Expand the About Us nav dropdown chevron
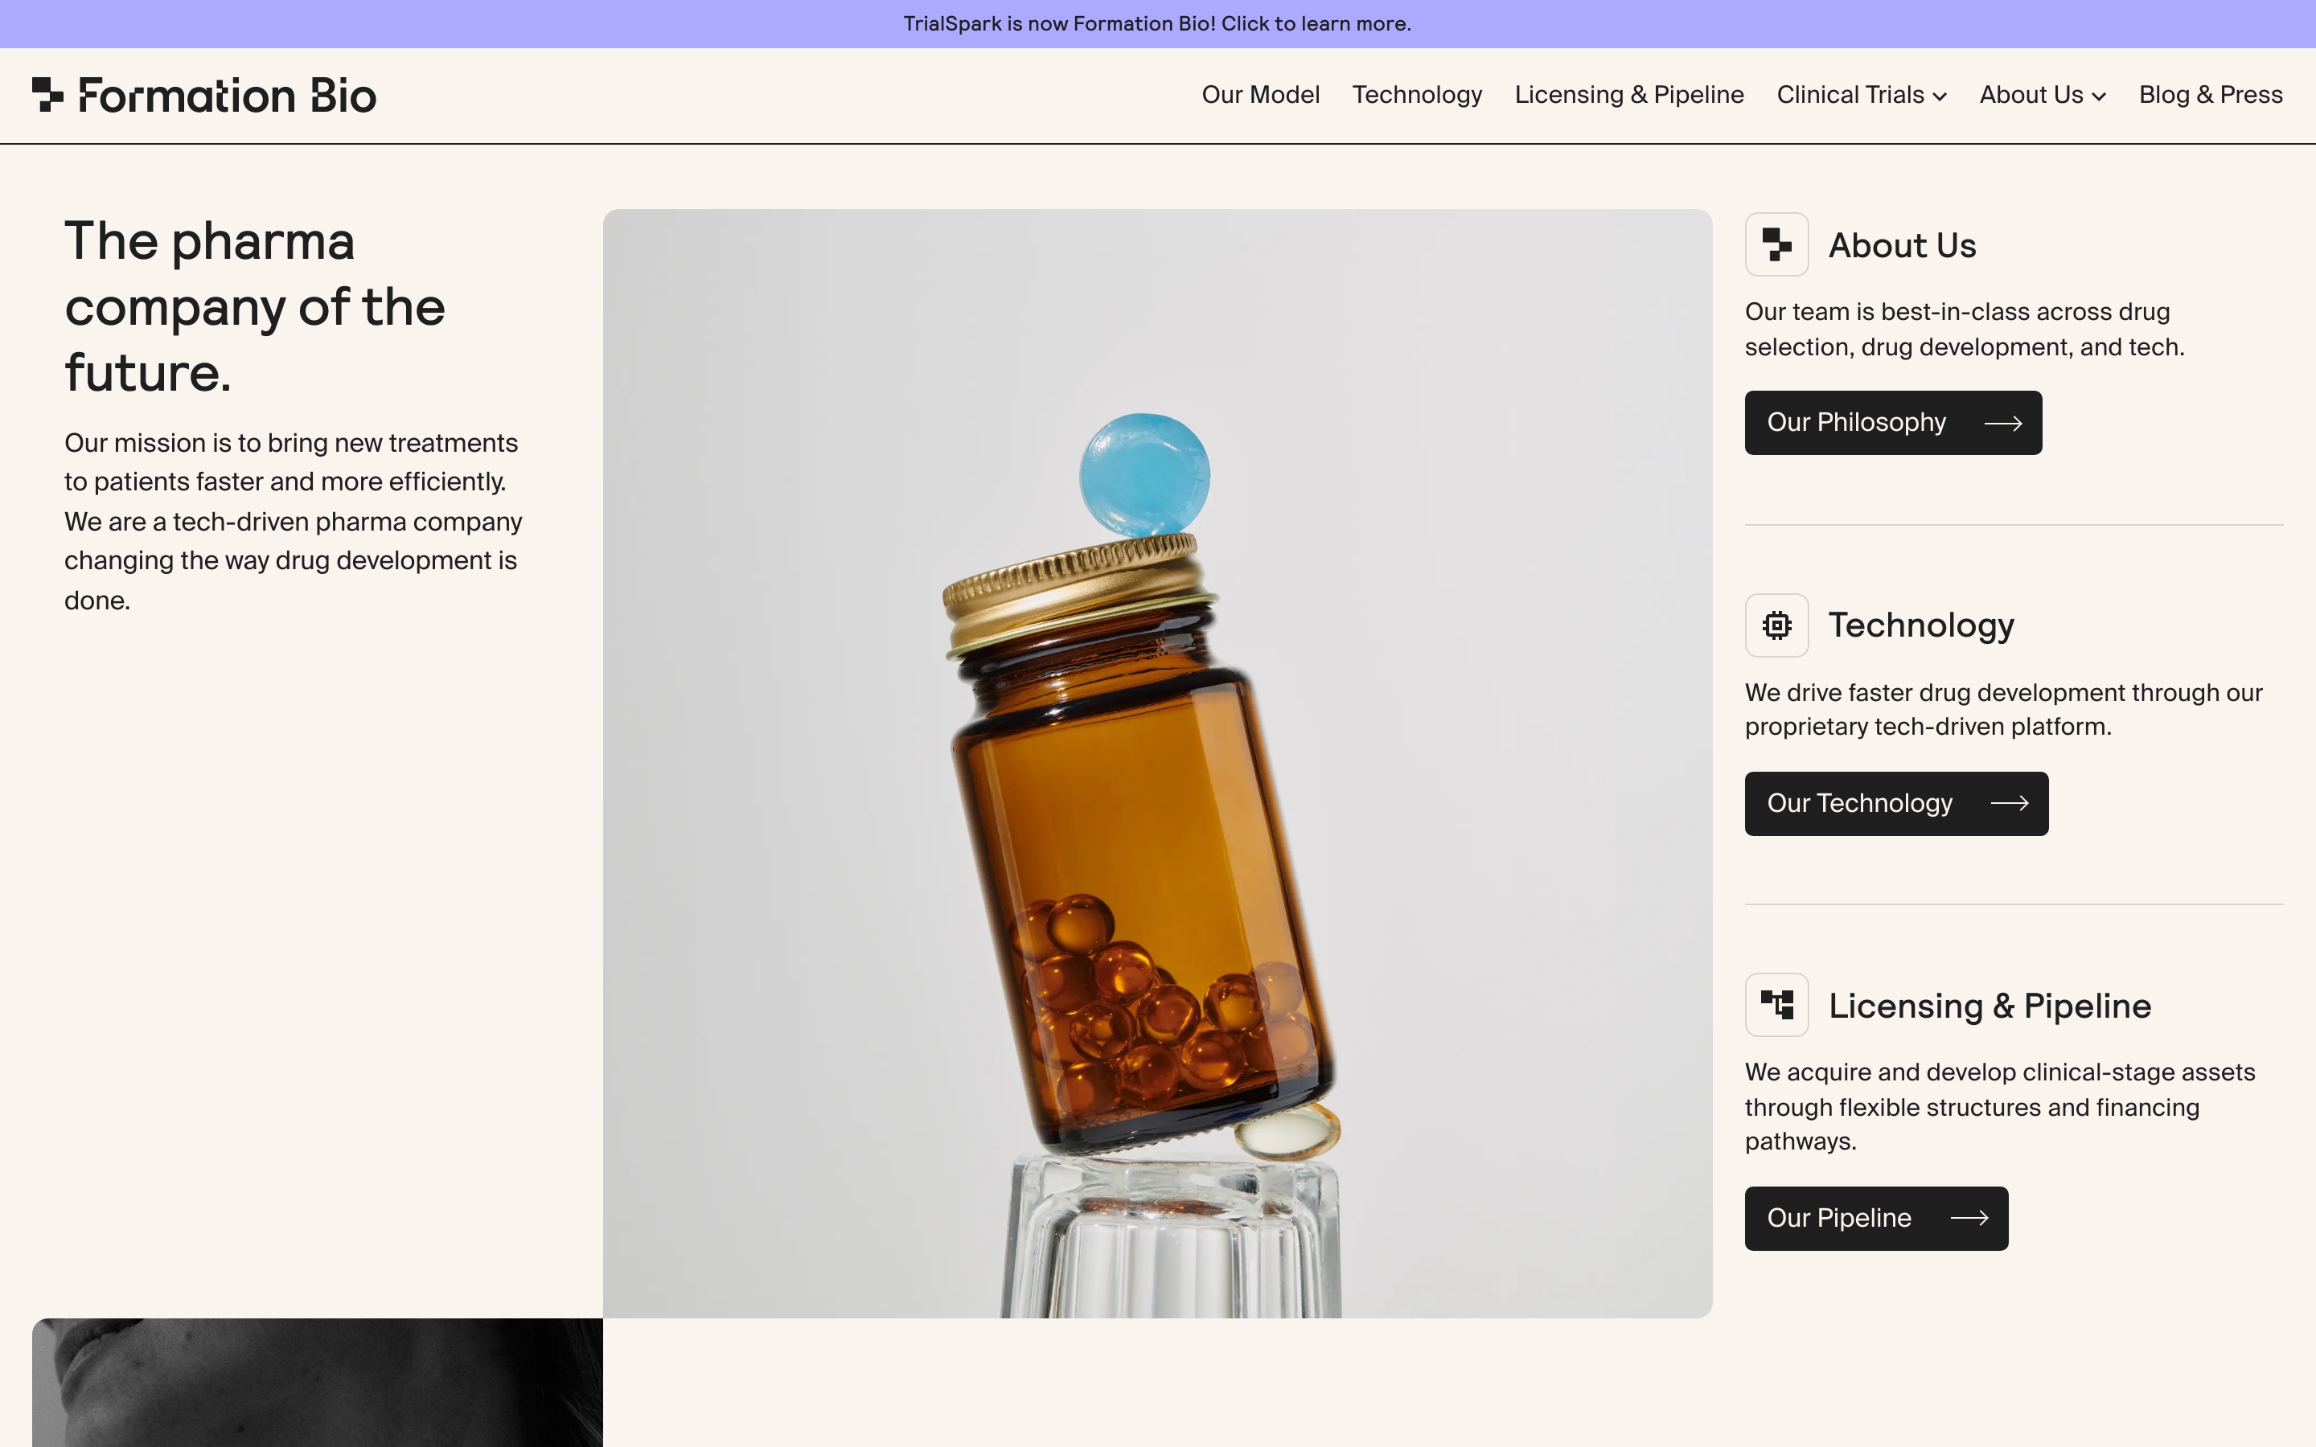Image resolution: width=2316 pixels, height=1447 pixels. pyautogui.click(x=2099, y=96)
